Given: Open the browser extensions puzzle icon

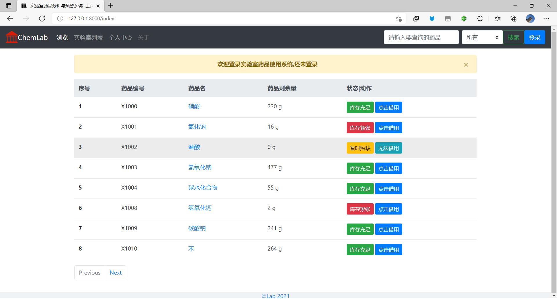Looking at the screenshot, I should point(480,19).
